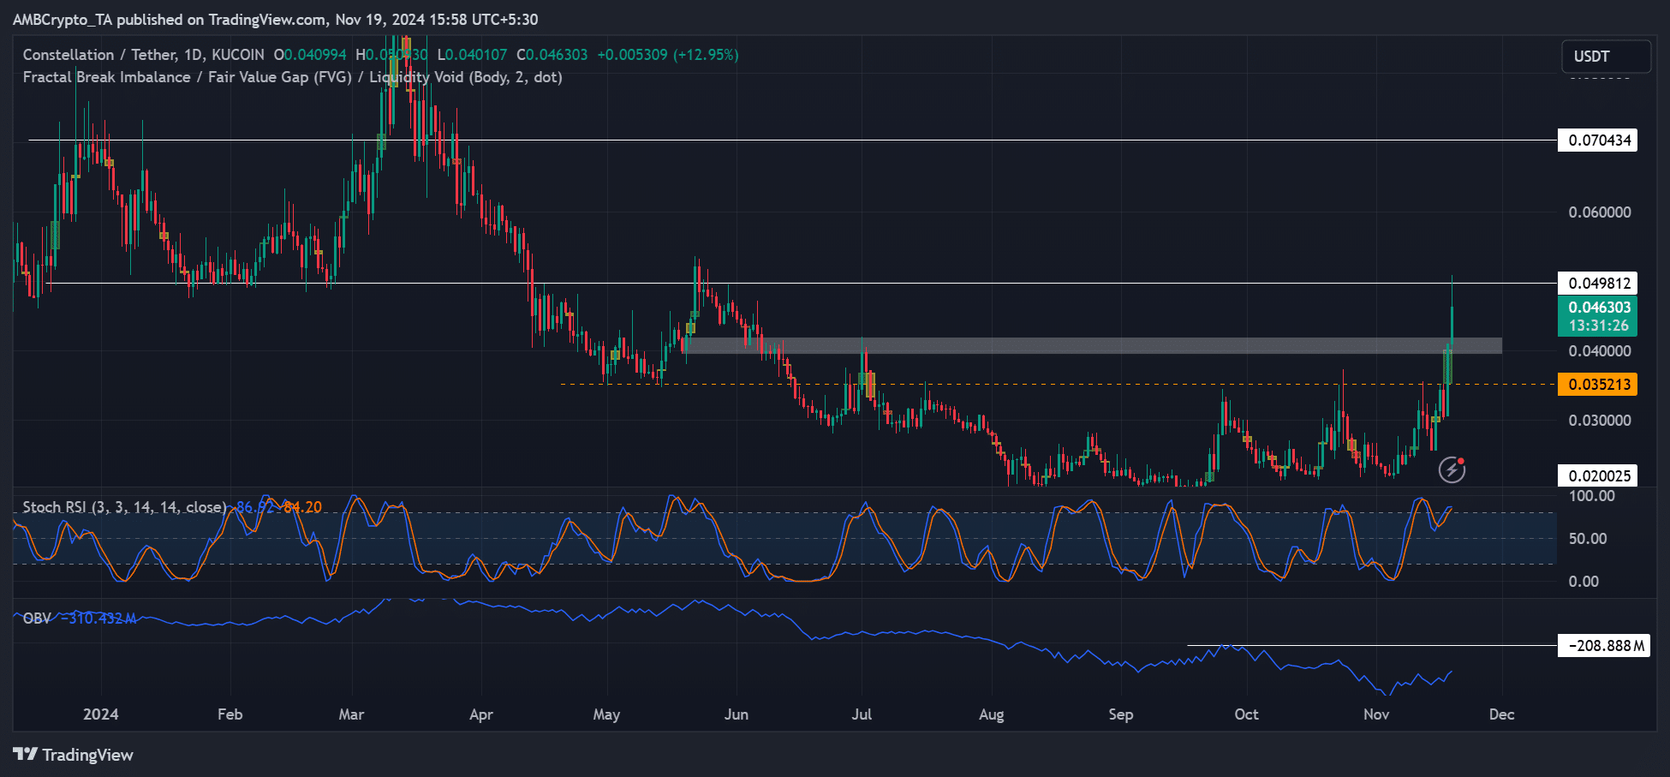The image size is (1670, 777).
Task: Click the 2024 label on the time axis
Action: [x=101, y=714]
